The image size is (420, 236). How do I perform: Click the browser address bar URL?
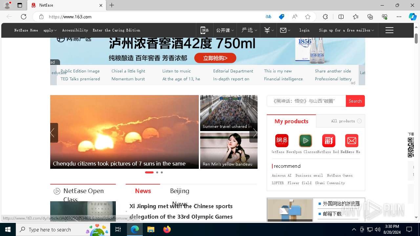(70, 17)
